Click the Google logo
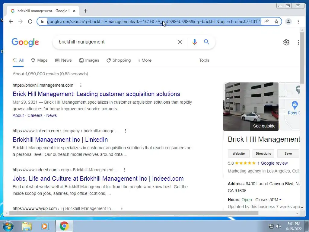 [x=25, y=42]
